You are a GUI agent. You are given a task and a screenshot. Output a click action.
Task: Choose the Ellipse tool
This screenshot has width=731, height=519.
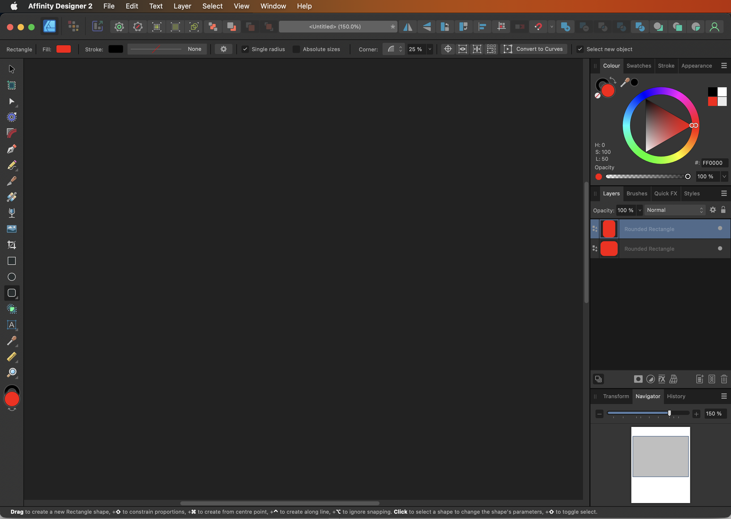coord(11,277)
